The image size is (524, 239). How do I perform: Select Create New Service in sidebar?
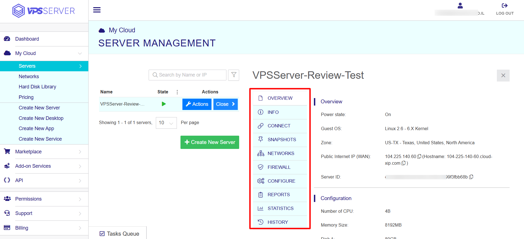coord(40,139)
